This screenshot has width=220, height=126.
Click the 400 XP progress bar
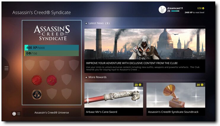pyautogui.click(x=52, y=48)
